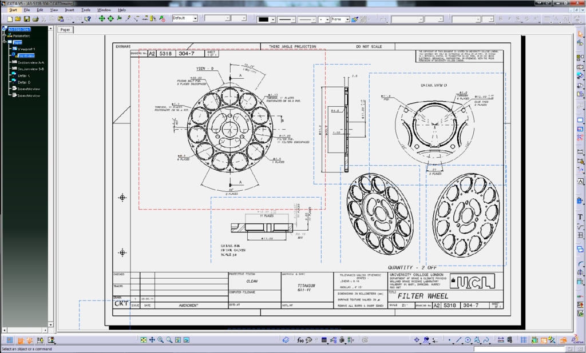586x353 pixels.
Task: Click the tree panel vertical scrollbar up arrow
Action: click(51, 29)
